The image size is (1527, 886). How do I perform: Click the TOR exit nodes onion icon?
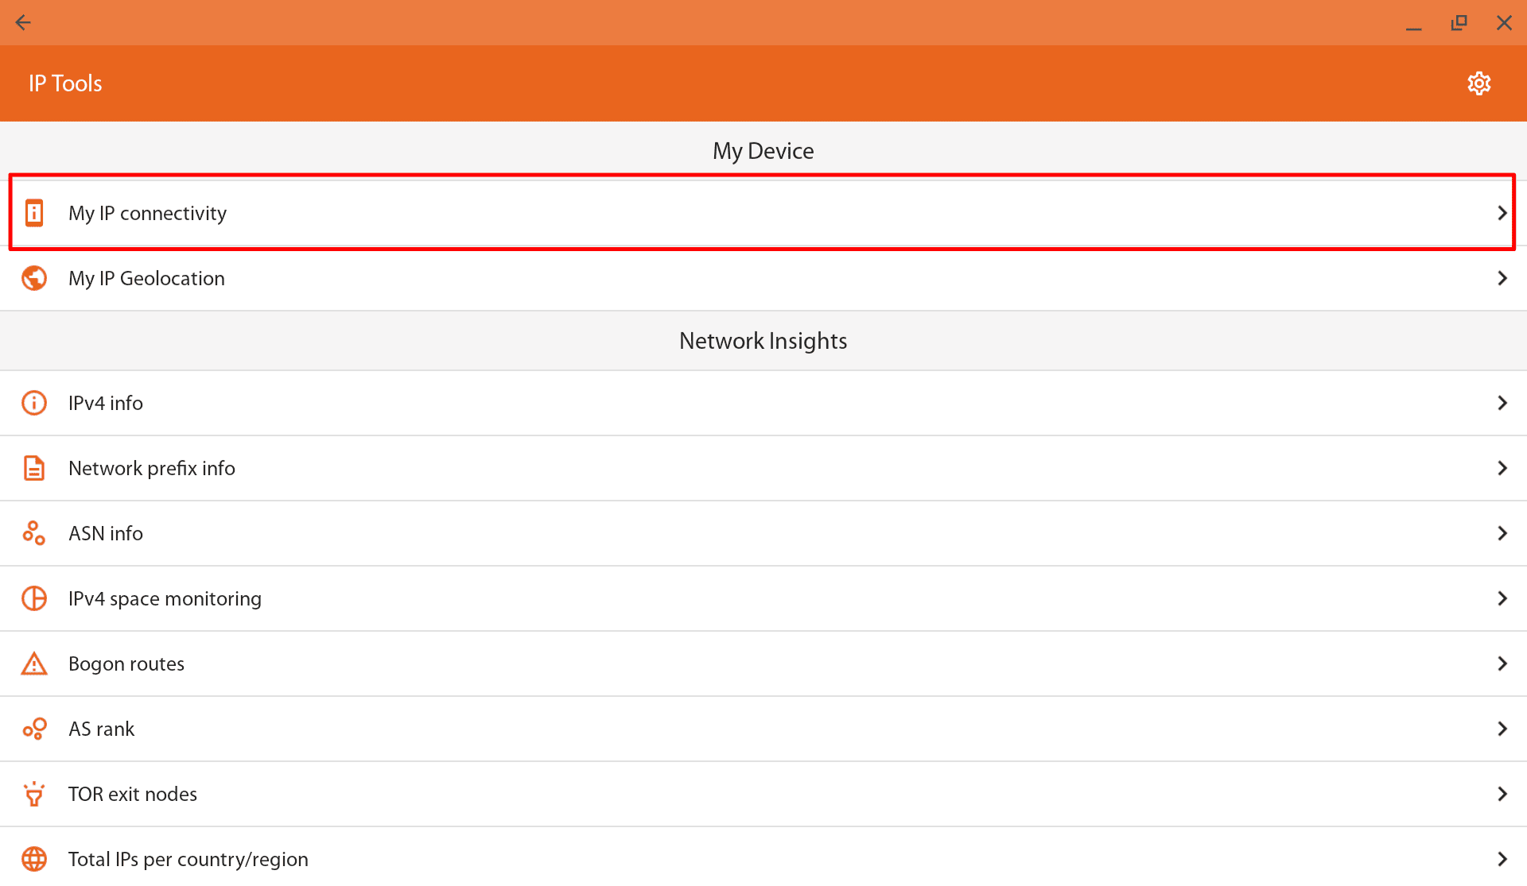[x=34, y=793]
